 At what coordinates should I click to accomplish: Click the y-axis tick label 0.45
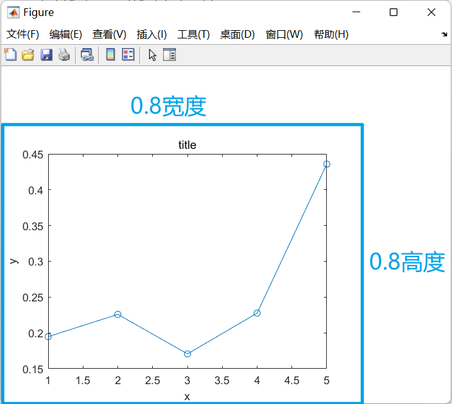(33, 155)
